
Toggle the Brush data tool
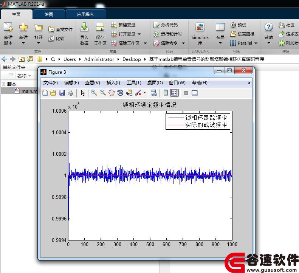pyautogui.click(x=138, y=93)
